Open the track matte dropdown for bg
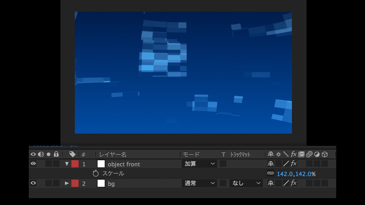 tap(246, 183)
